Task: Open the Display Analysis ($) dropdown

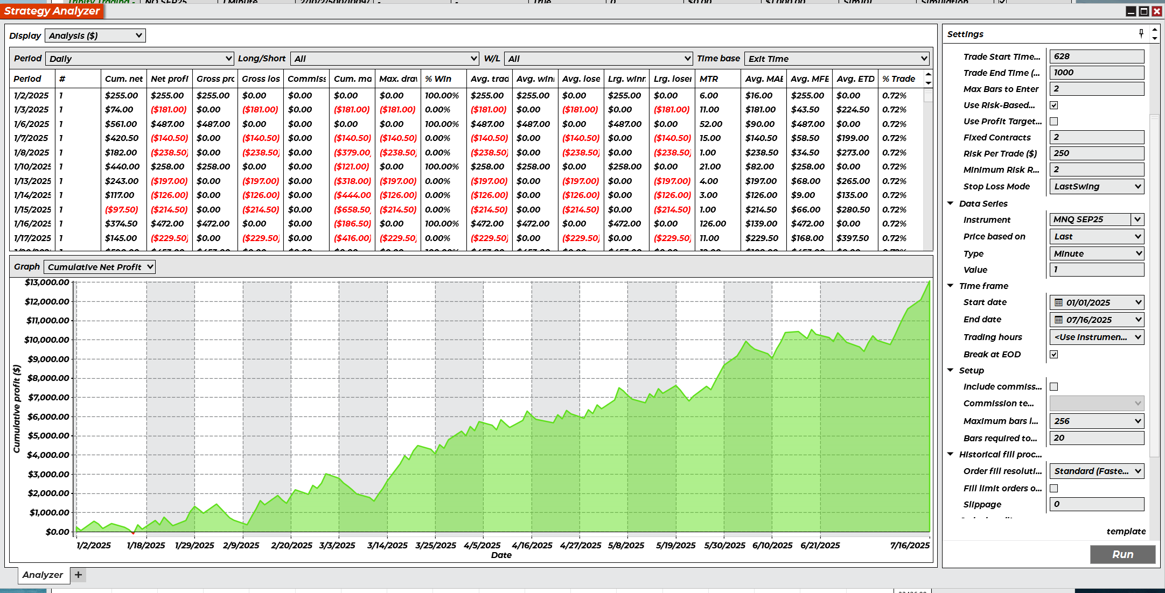Action: click(x=95, y=36)
